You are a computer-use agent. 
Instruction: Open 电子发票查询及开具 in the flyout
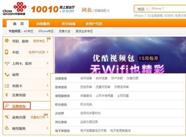pyautogui.click(x=93, y=131)
